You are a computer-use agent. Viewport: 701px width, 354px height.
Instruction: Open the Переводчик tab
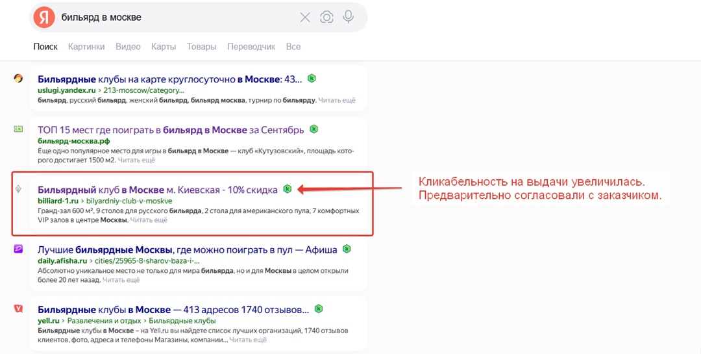coord(251,47)
